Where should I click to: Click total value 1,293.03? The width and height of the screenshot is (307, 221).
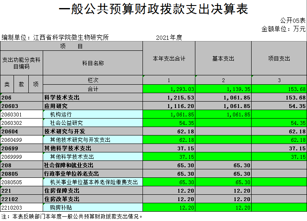point(169,89)
